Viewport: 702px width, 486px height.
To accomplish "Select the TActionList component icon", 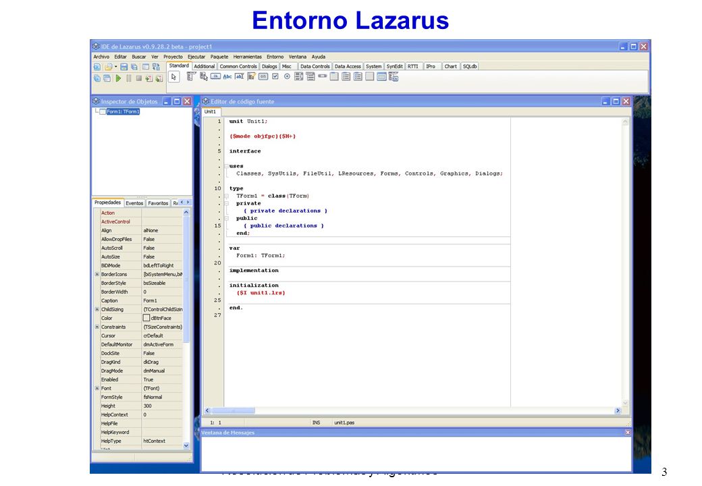I will (394, 76).
